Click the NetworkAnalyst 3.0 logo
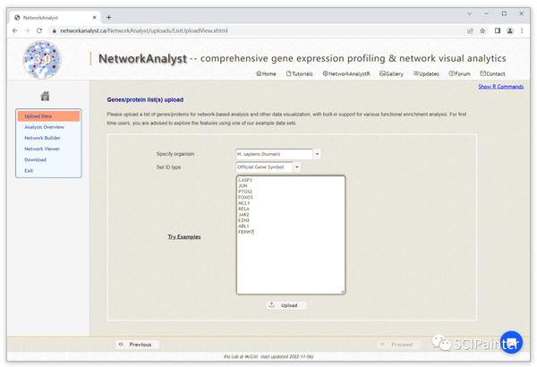 tap(42, 60)
